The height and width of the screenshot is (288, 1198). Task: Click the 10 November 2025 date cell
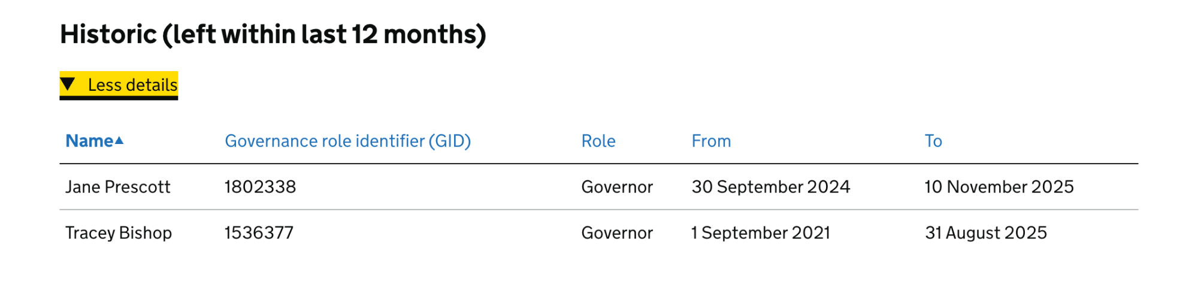click(x=999, y=187)
